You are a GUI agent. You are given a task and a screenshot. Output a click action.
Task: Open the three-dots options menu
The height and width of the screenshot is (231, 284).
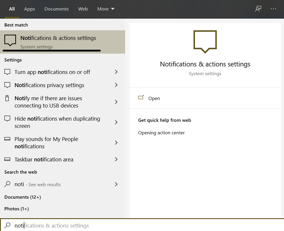coord(274,9)
